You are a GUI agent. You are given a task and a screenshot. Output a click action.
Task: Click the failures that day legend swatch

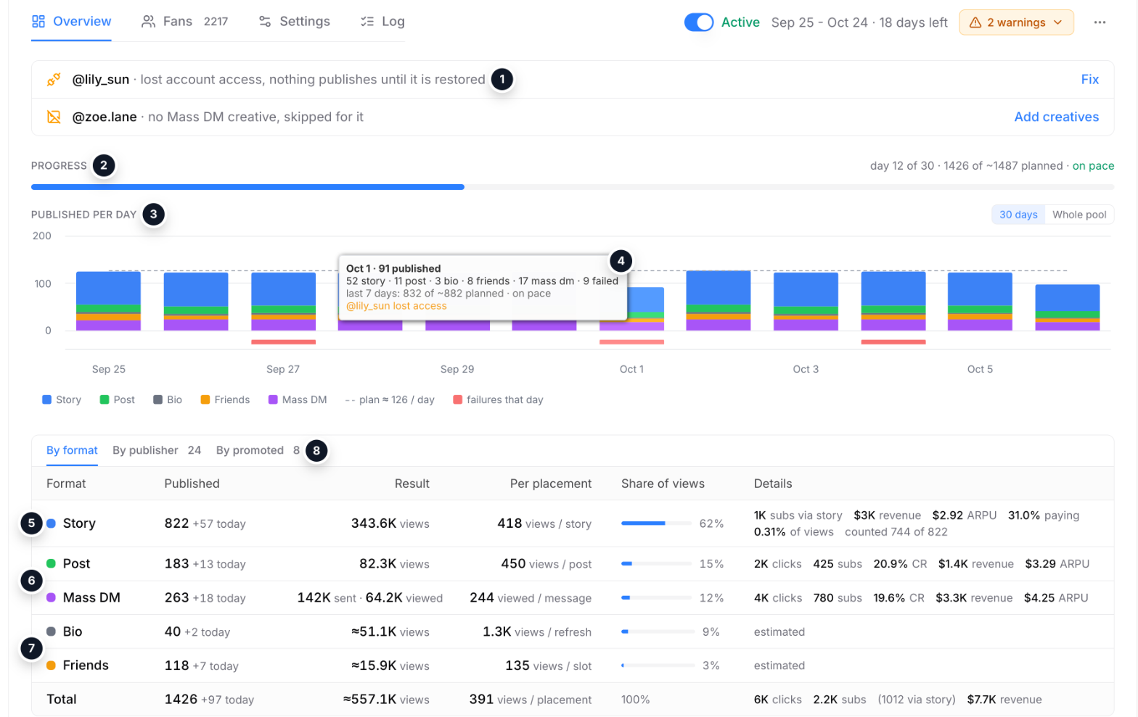click(457, 399)
